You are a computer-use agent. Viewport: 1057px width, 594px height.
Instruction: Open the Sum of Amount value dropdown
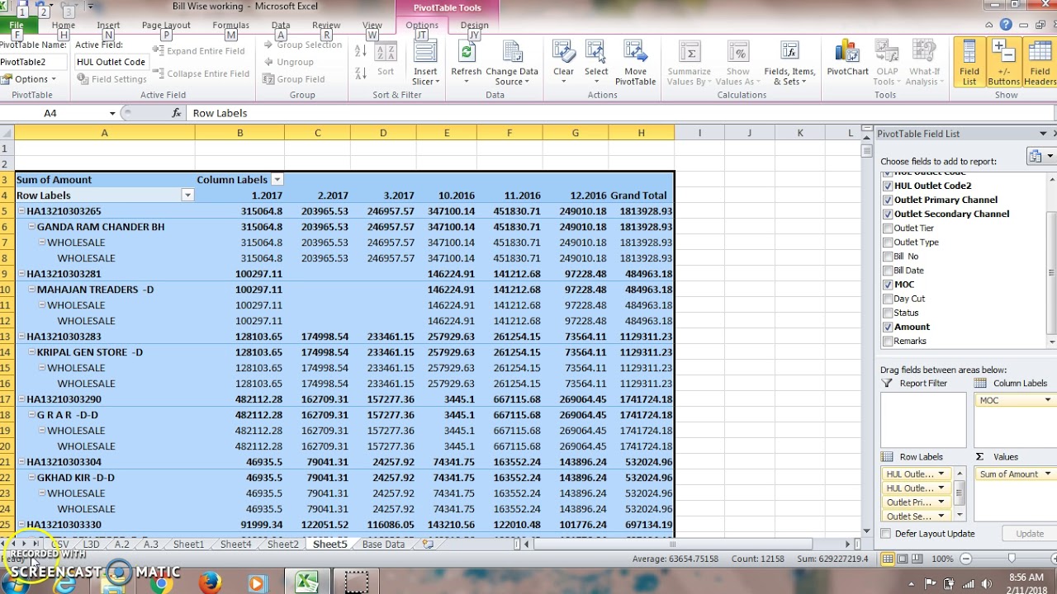(1048, 474)
